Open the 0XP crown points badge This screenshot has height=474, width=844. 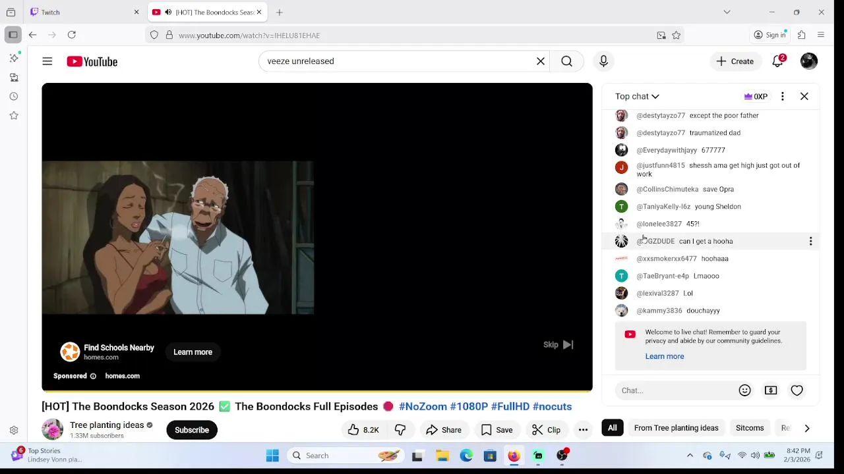point(756,96)
